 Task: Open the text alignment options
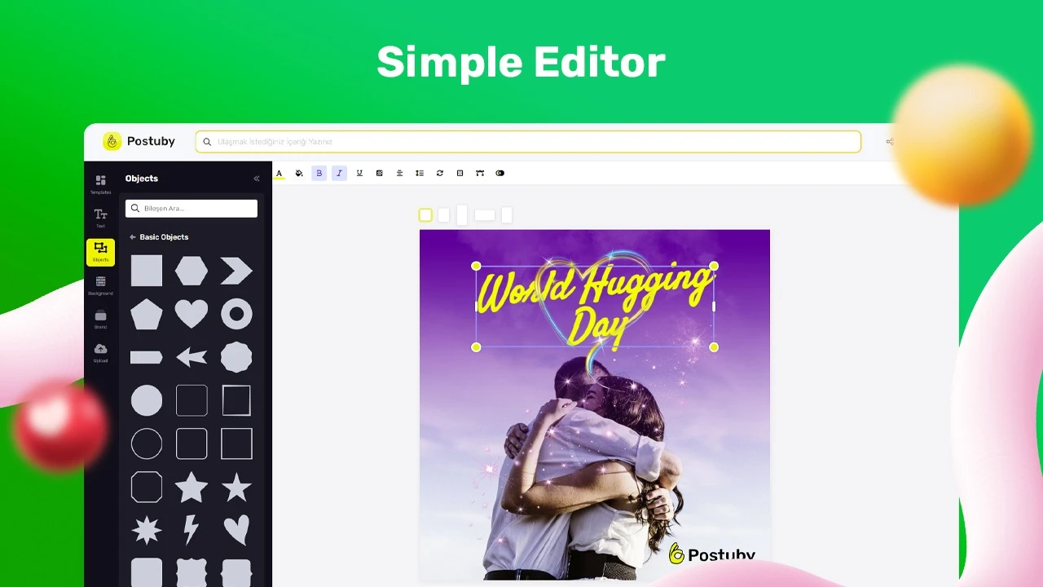[399, 173]
